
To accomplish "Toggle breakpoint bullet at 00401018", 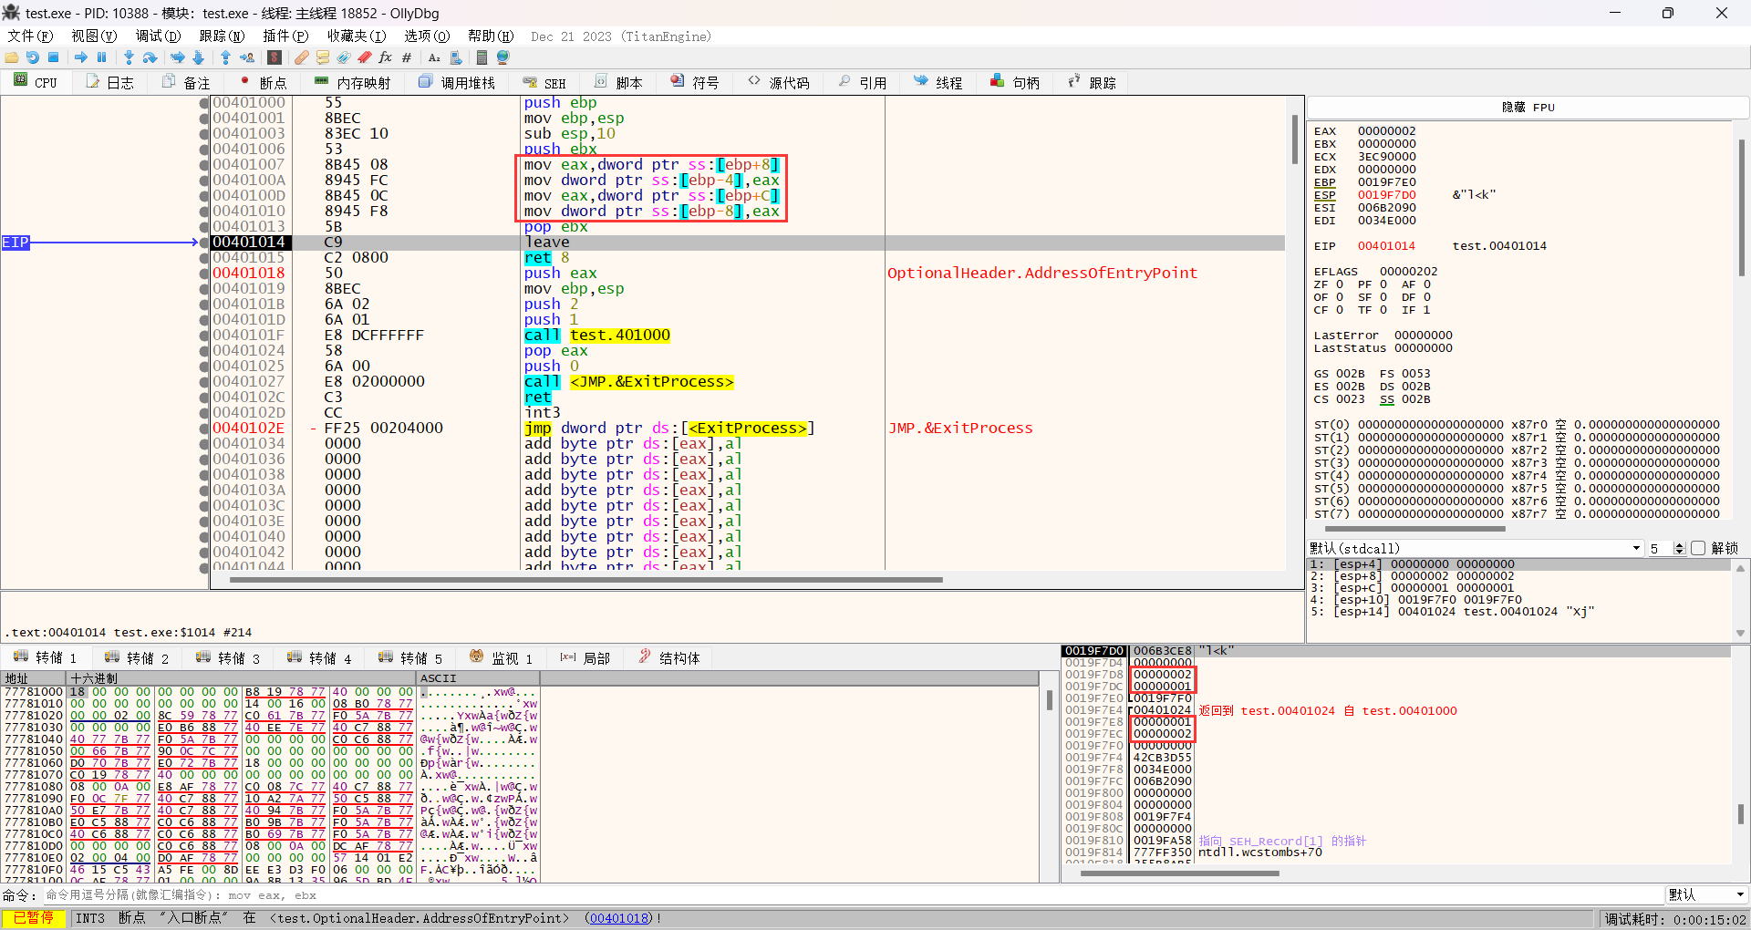I will [x=204, y=274].
